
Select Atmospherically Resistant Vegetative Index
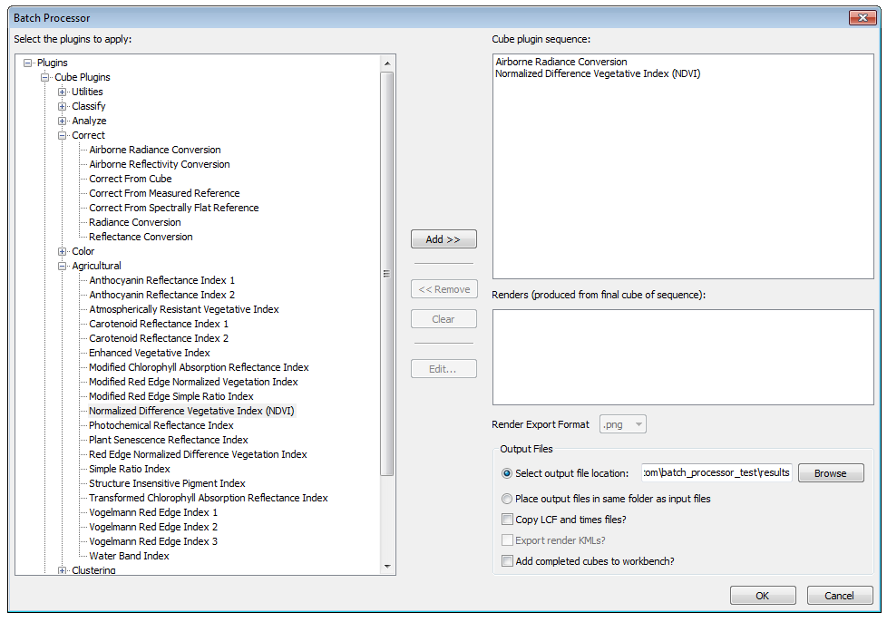(x=184, y=309)
